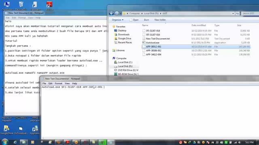Open the red Adobe app in the taskbar

point(68,142)
